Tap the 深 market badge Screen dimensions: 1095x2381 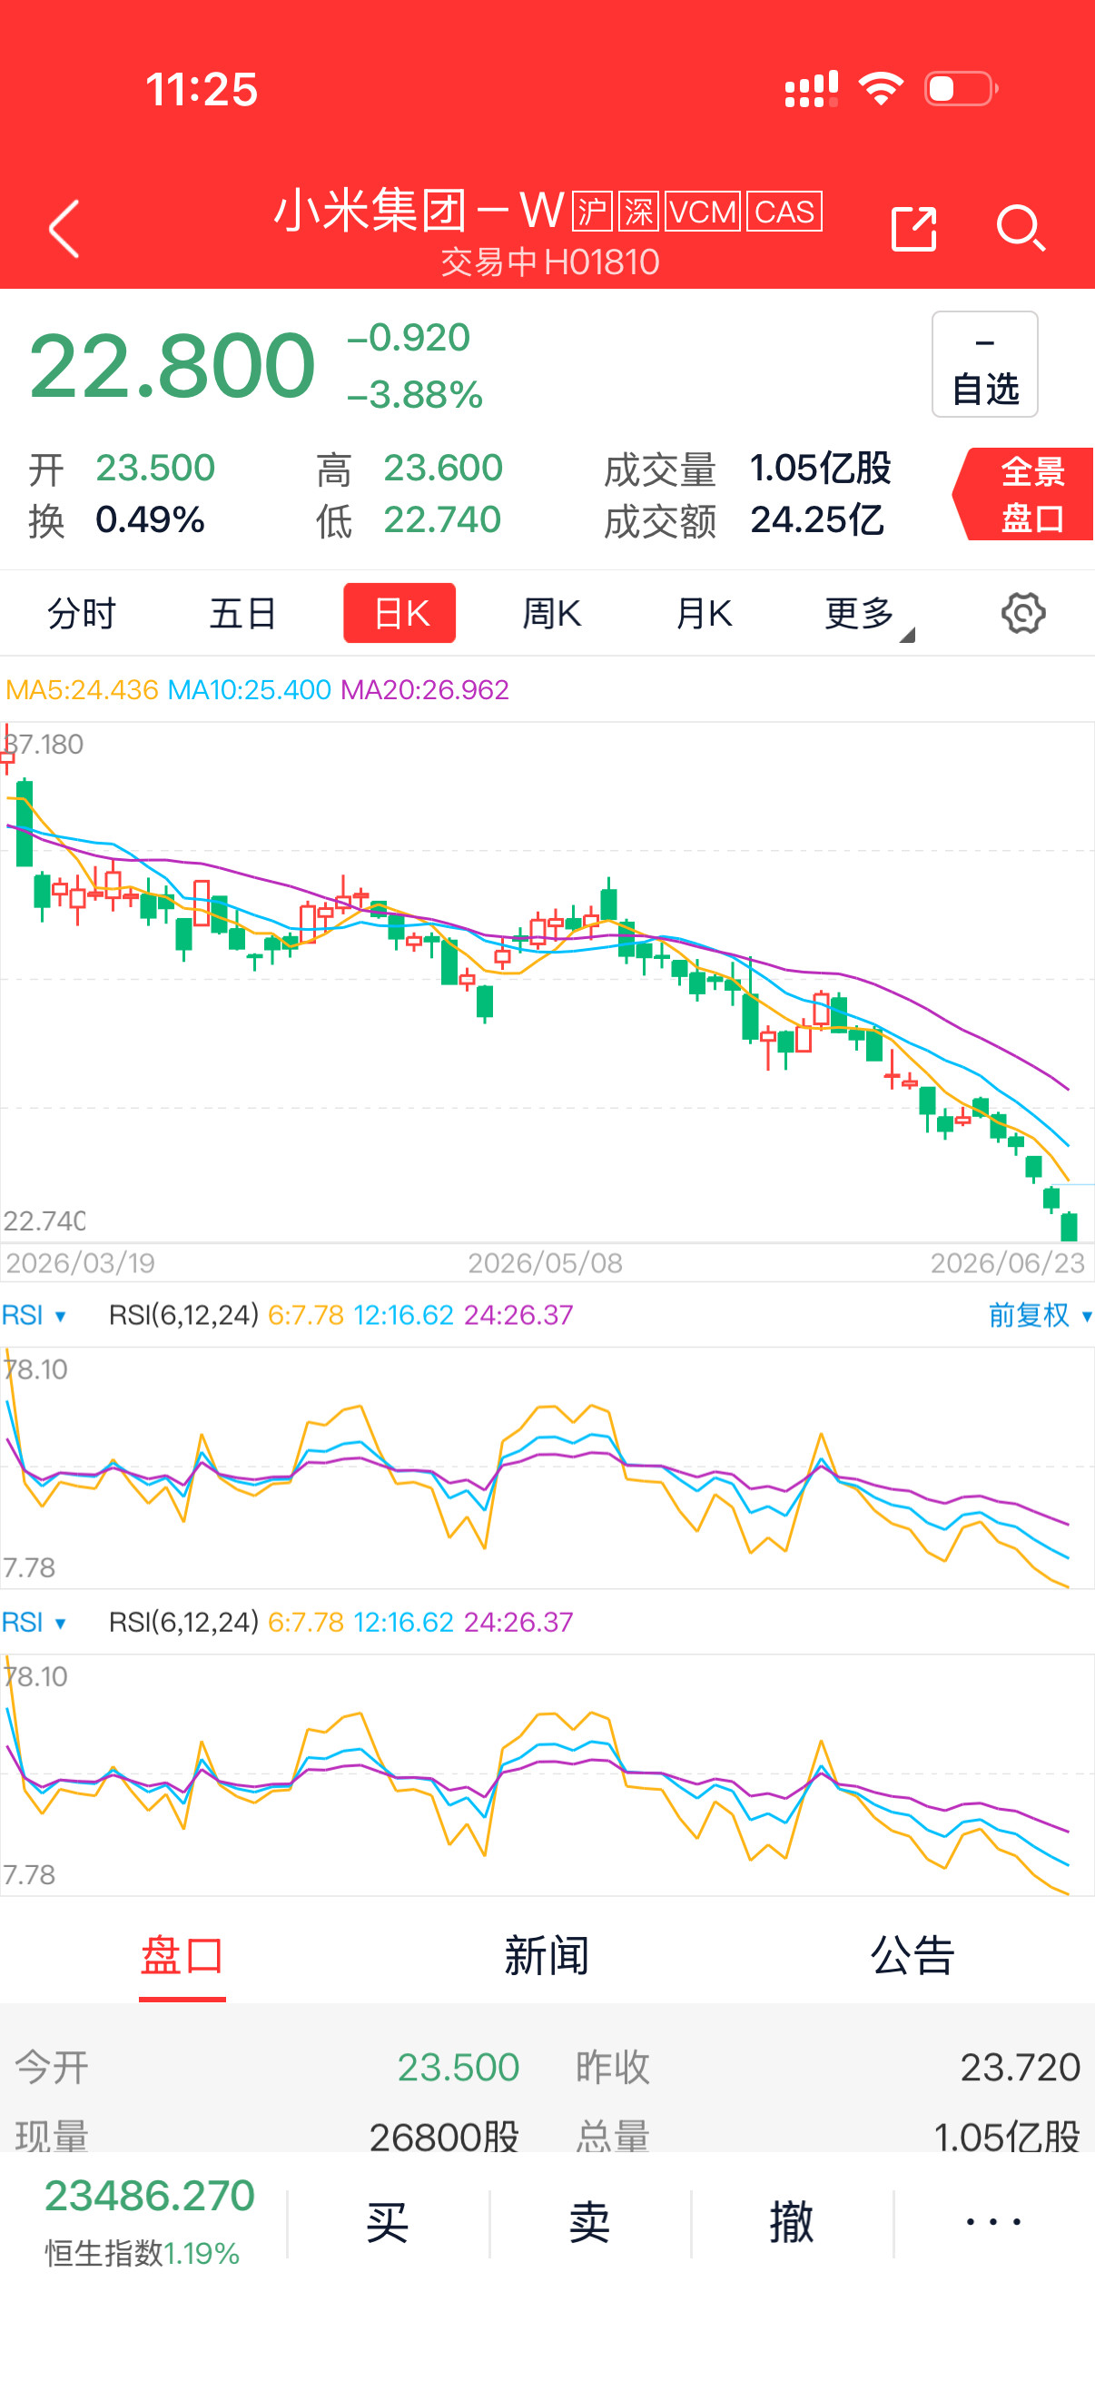tap(638, 212)
